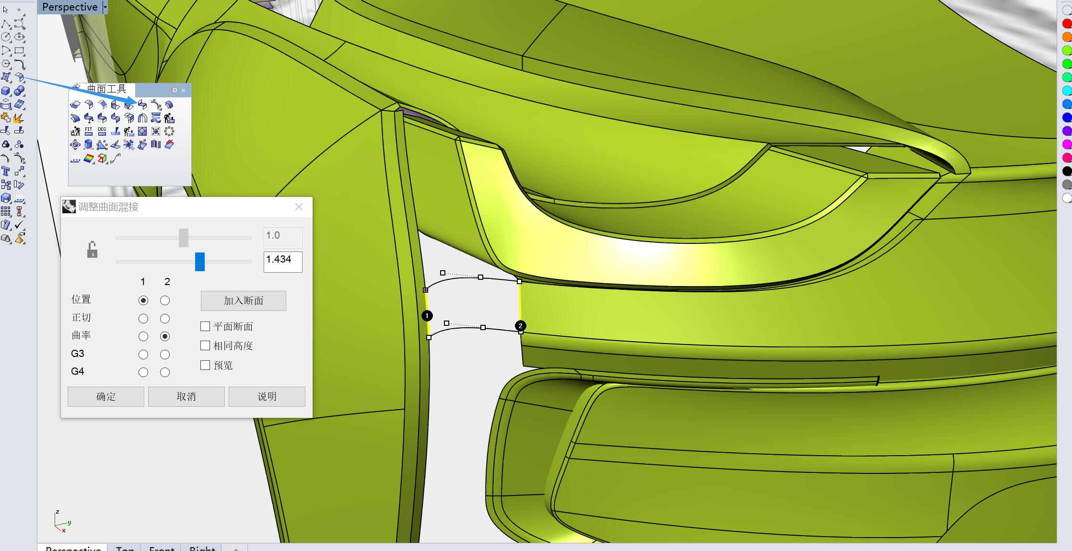Check the 平面断面 checkbox
This screenshot has width=1072, height=551.
[x=205, y=326]
